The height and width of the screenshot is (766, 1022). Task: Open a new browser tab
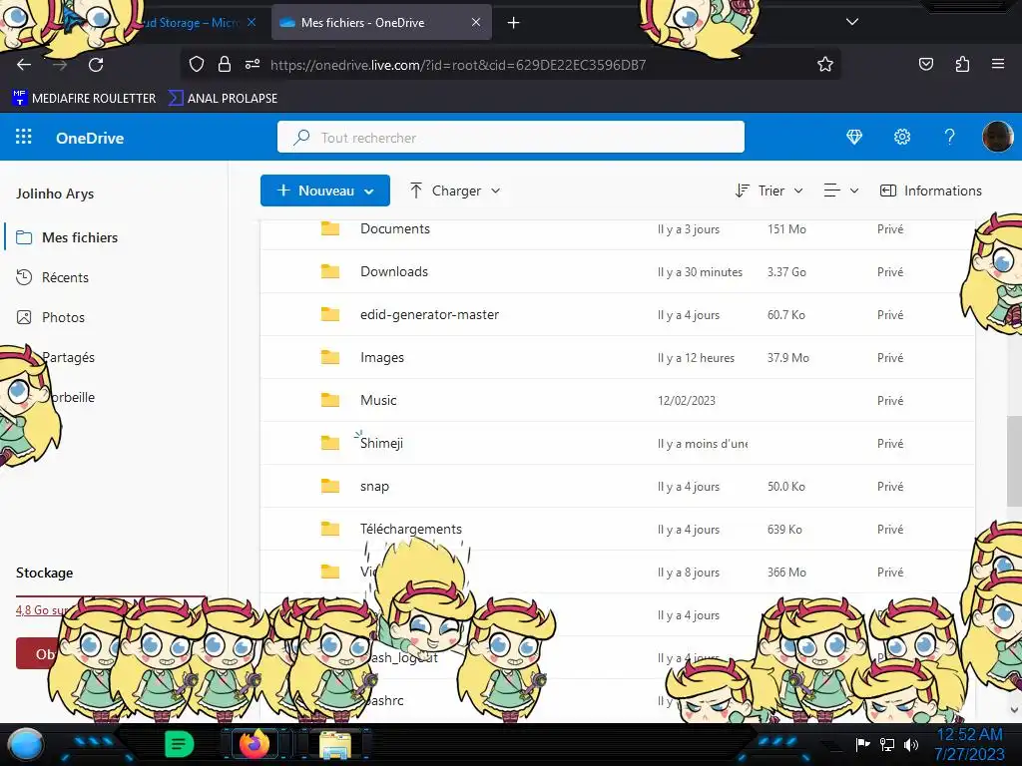pyautogui.click(x=514, y=23)
